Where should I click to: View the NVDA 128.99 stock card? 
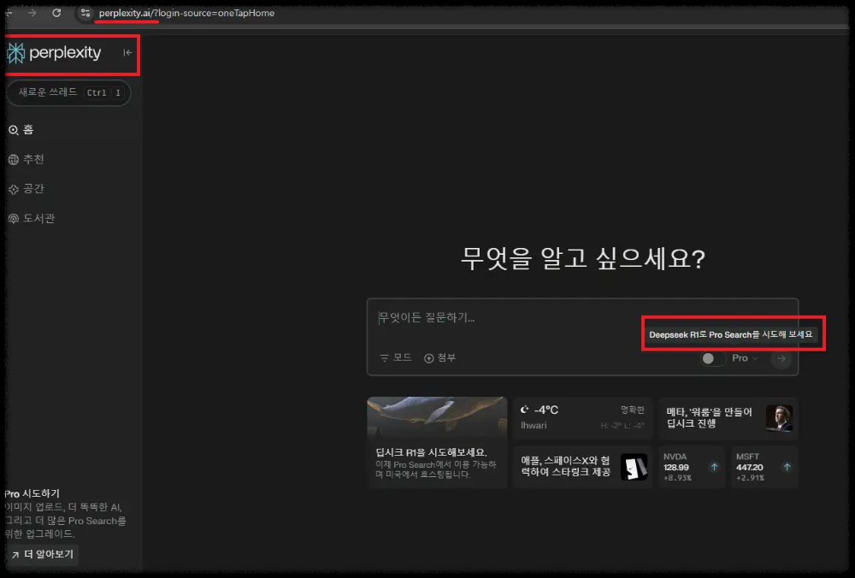[x=690, y=467]
